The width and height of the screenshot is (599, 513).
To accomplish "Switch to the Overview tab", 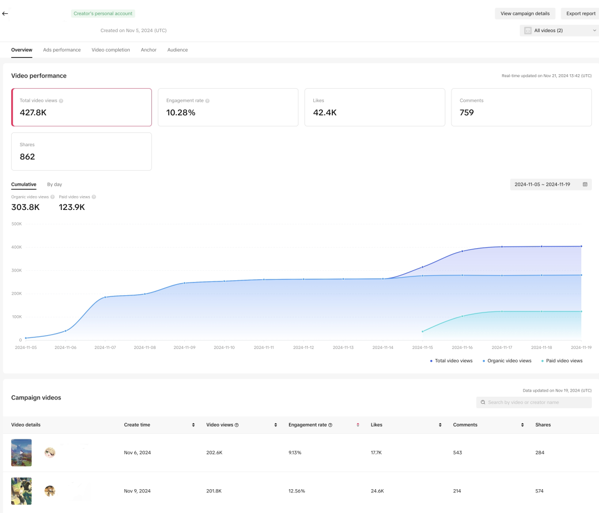I will click(22, 50).
